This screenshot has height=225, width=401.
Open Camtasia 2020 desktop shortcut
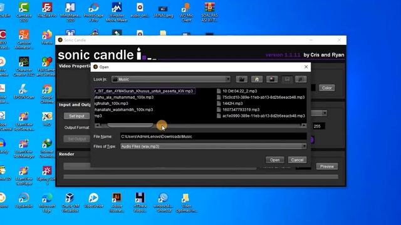(24, 12)
